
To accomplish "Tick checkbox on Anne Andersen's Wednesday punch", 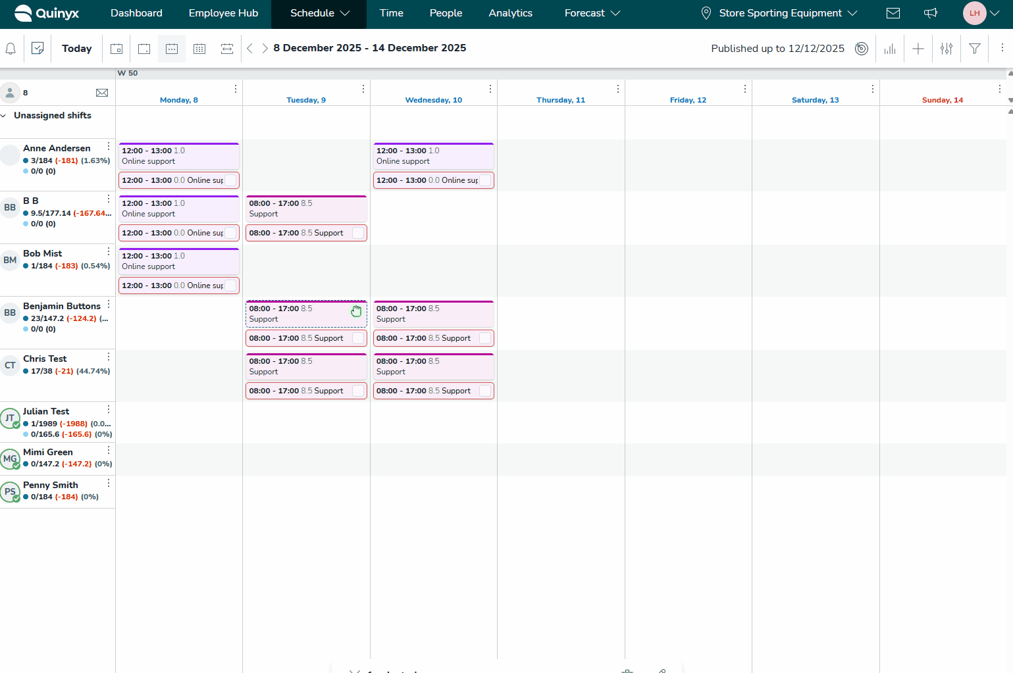I will pos(485,180).
